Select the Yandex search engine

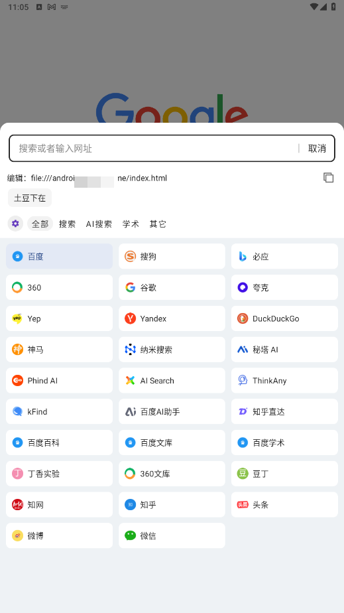click(172, 318)
